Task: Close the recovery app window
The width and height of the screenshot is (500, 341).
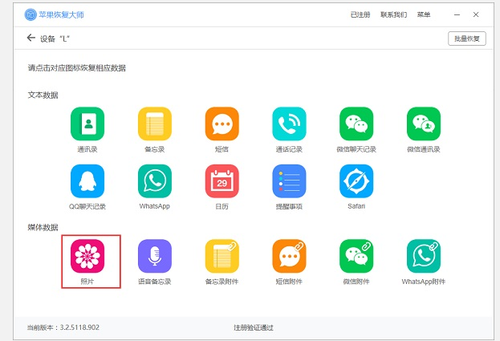Action: coord(476,14)
